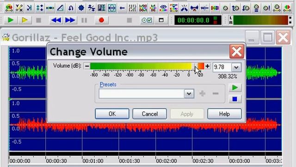Open the volume value dropdown arrow
The width and height of the screenshot is (296, 167).
(236, 67)
